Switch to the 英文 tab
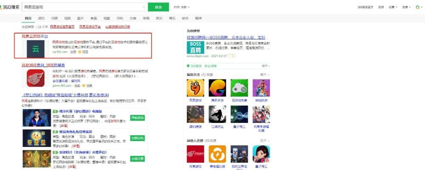 (159, 18)
